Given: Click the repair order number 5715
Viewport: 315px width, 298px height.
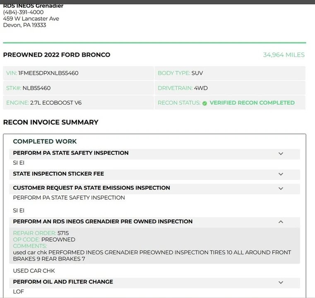Looking at the screenshot, I should tap(63, 233).
